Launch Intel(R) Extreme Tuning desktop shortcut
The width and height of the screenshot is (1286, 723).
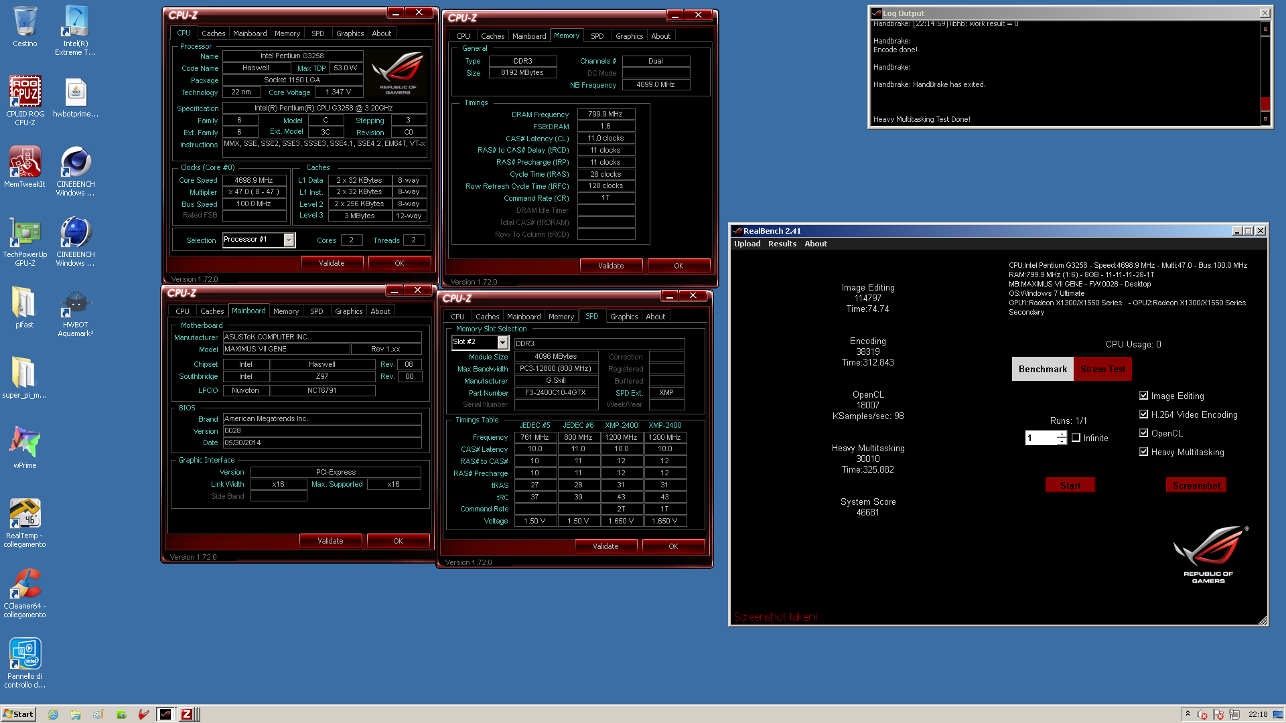tap(75, 30)
